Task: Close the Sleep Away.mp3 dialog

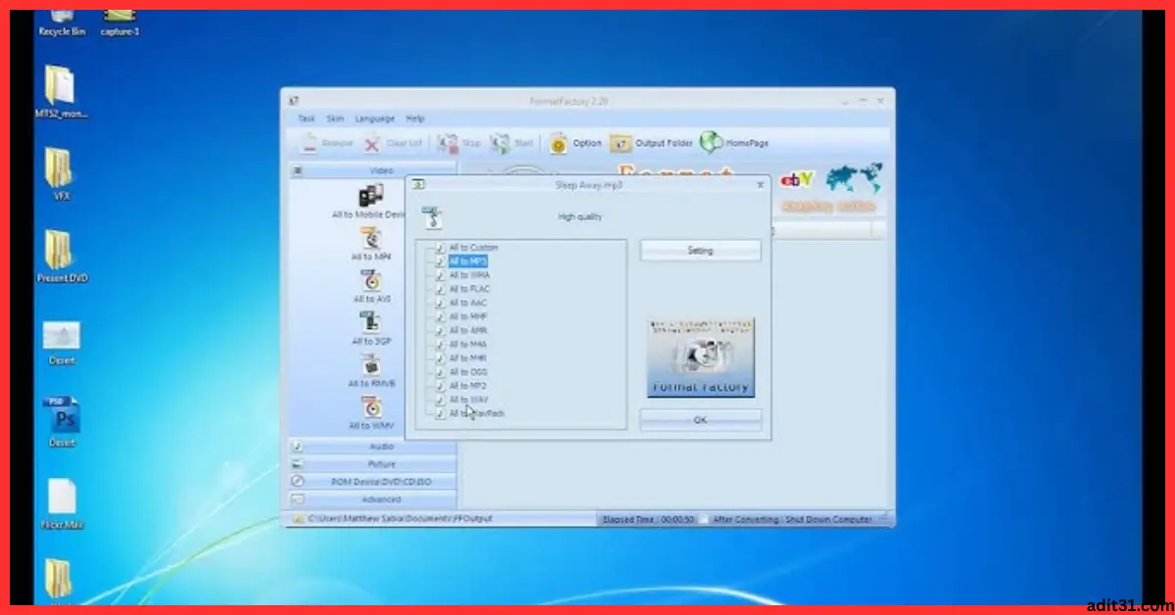Action: [760, 184]
